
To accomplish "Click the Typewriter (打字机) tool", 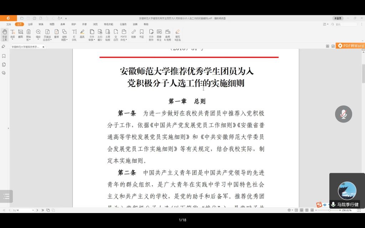I will (x=74, y=35).
